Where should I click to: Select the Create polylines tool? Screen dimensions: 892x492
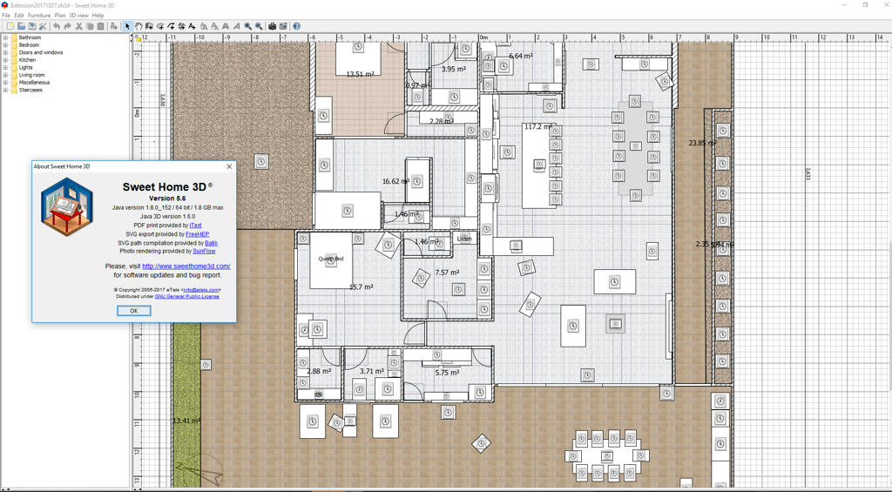(171, 26)
